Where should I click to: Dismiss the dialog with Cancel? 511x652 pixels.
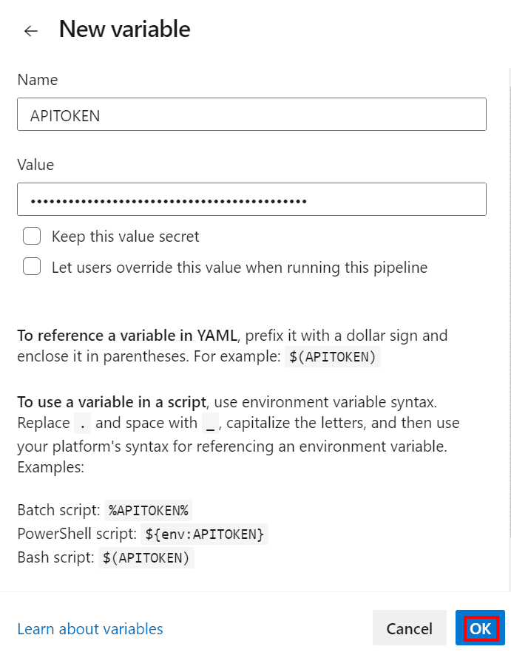[x=409, y=628]
